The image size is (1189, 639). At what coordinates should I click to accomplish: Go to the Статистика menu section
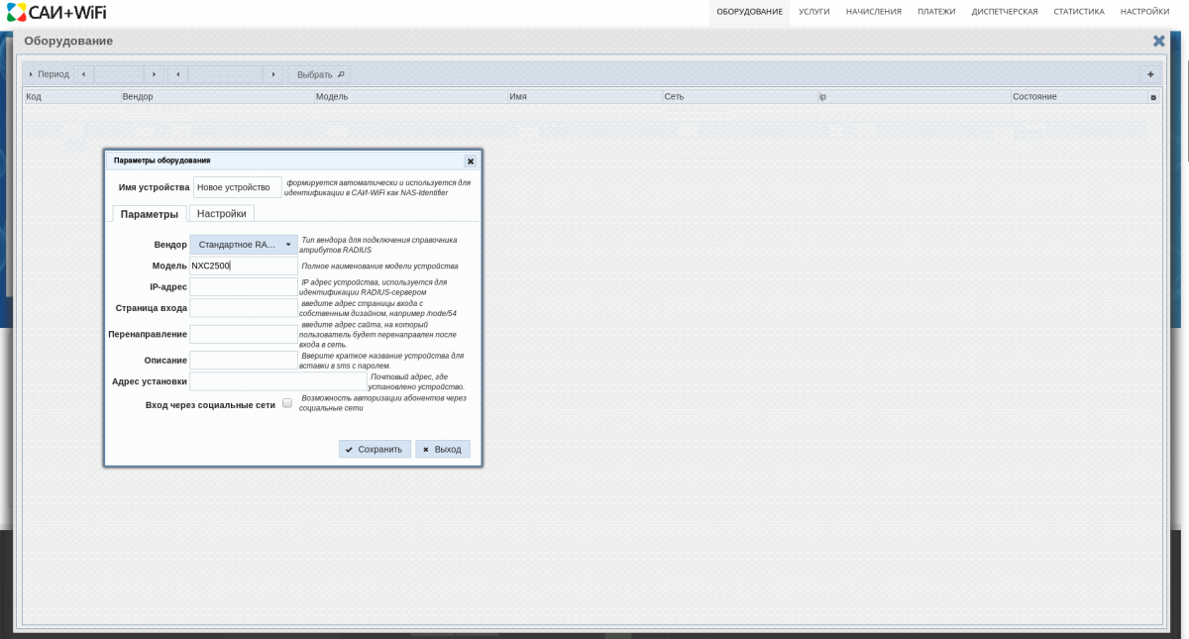click(x=1078, y=12)
